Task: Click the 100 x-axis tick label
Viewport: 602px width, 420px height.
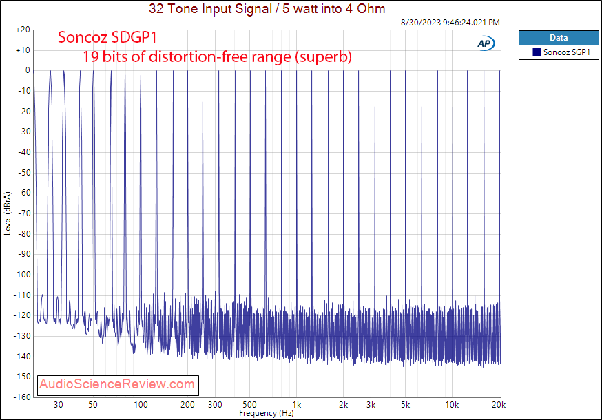Action: (141, 405)
